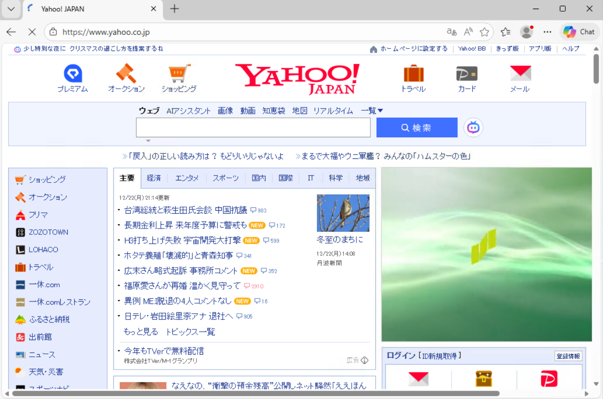
Task: Click the もっと見る link
Action: click(x=140, y=331)
